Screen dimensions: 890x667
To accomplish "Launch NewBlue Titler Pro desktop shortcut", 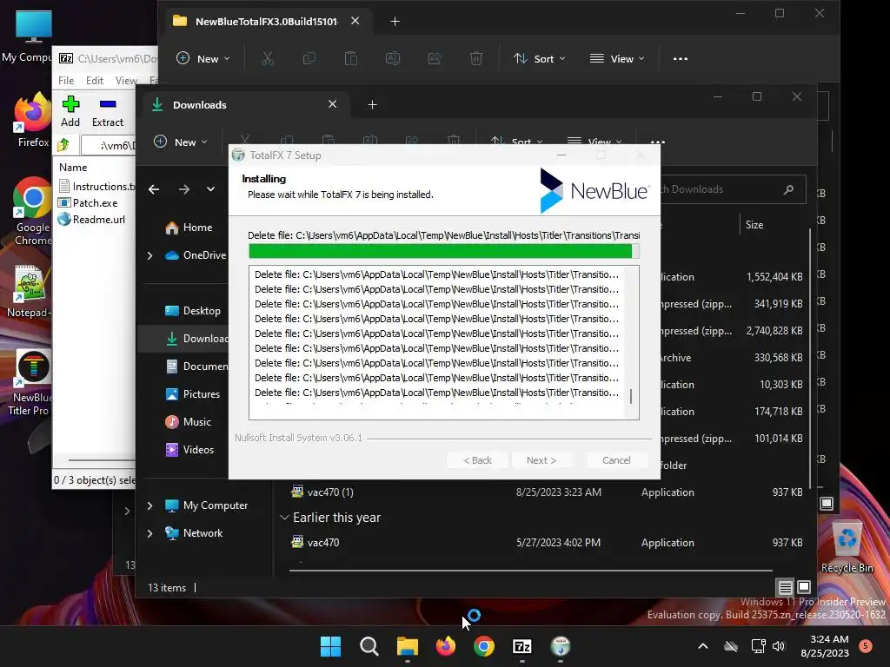I will tap(31, 383).
